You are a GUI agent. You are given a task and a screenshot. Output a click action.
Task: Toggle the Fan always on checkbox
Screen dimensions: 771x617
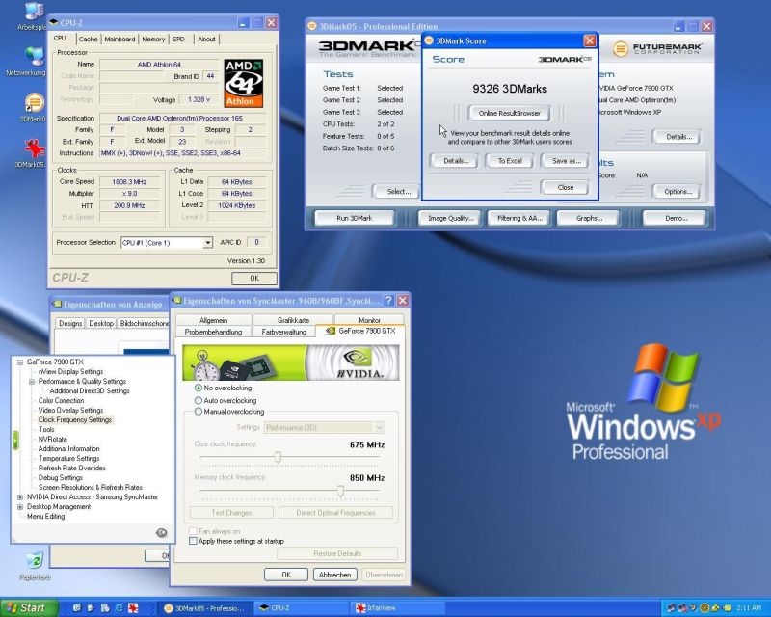[x=194, y=531]
